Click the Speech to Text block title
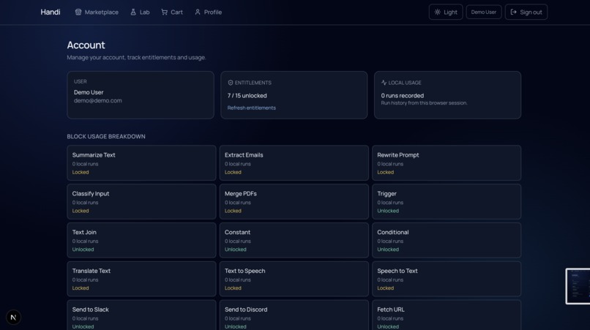This screenshot has height=330, width=590. 397,271
